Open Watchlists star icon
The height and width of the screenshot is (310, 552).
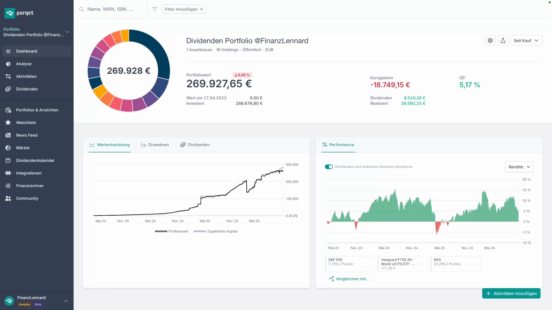[x=8, y=123]
